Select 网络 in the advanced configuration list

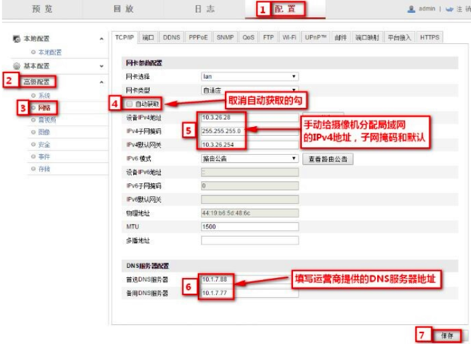coord(44,108)
